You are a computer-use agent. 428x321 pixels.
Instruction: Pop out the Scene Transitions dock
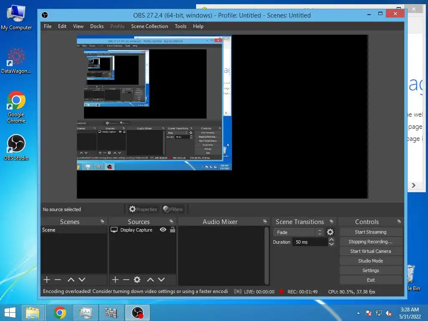click(x=331, y=222)
